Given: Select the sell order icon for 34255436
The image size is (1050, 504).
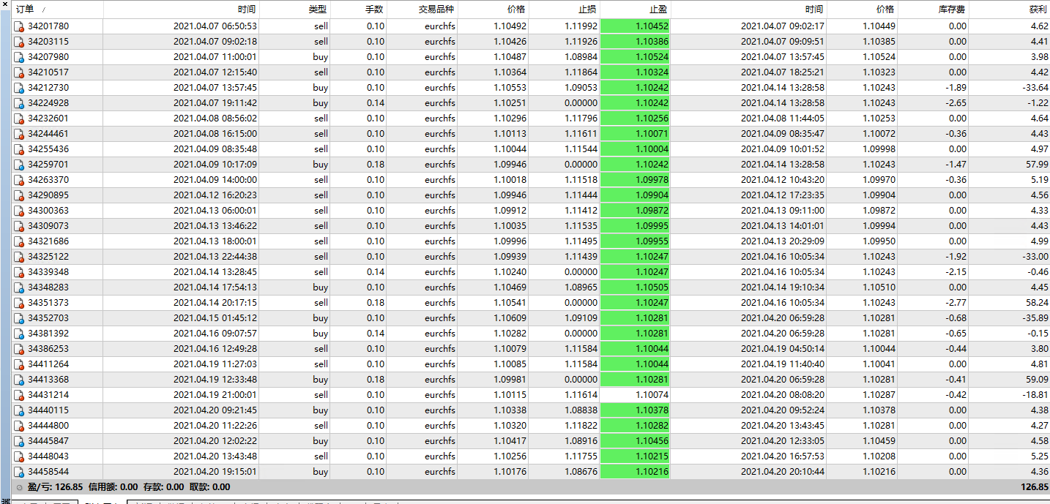Looking at the screenshot, I should pyautogui.click(x=19, y=149).
